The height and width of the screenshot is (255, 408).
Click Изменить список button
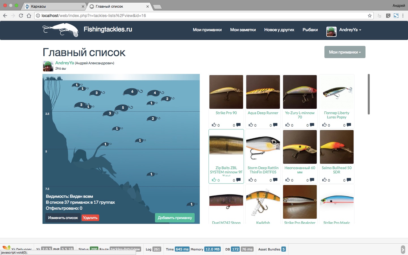(63, 218)
